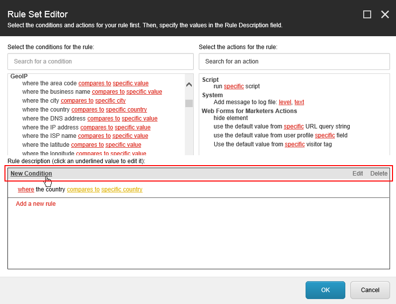Edit the New Condition rule

click(x=357, y=174)
